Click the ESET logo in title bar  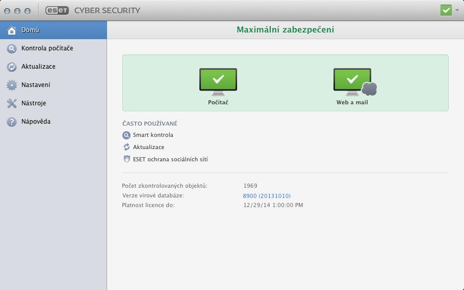coord(57,10)
